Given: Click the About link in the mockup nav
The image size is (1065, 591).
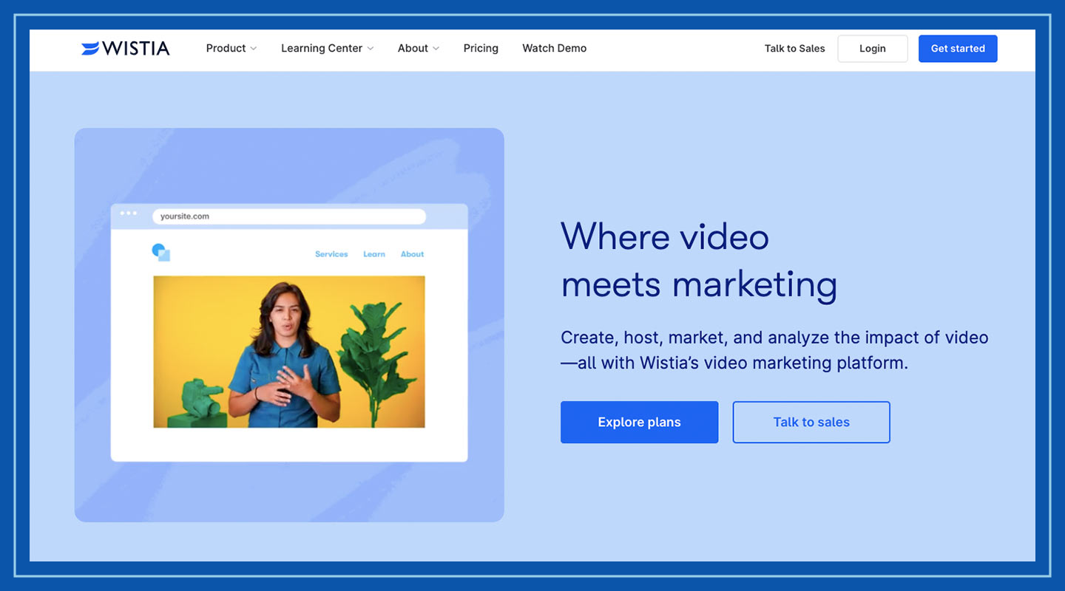Looking at the screenshot, I should tap(412, 254).
